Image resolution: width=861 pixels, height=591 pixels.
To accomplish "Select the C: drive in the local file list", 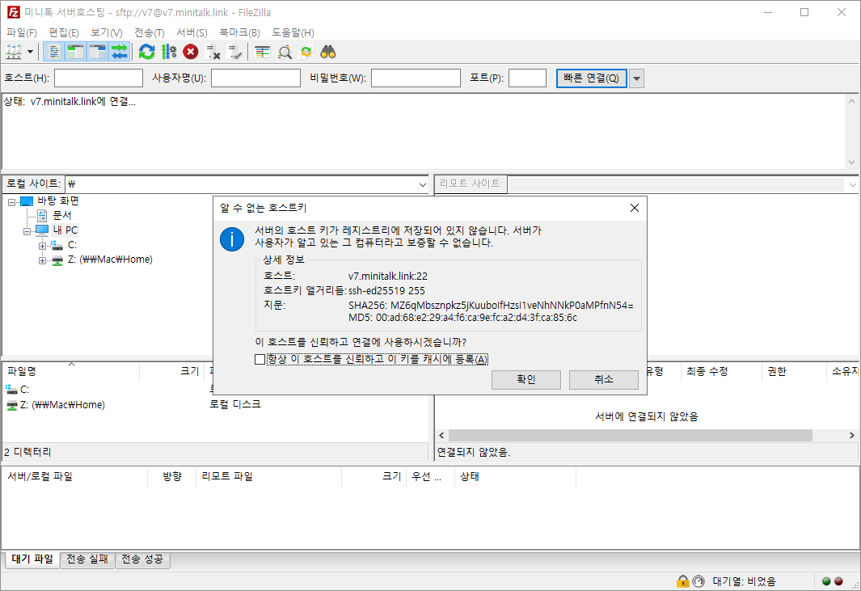I will click(24, 390).
